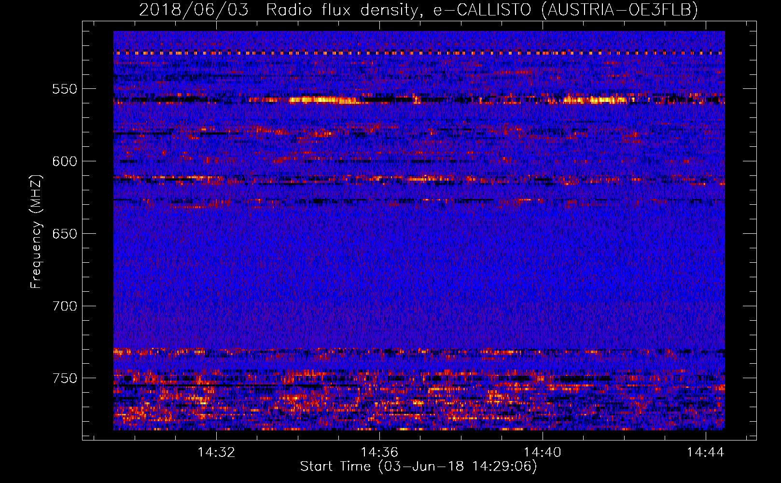Screen dimensions: 781x483
Task: Select the 650 frequency axis label
Action: (x=65, y=234)
